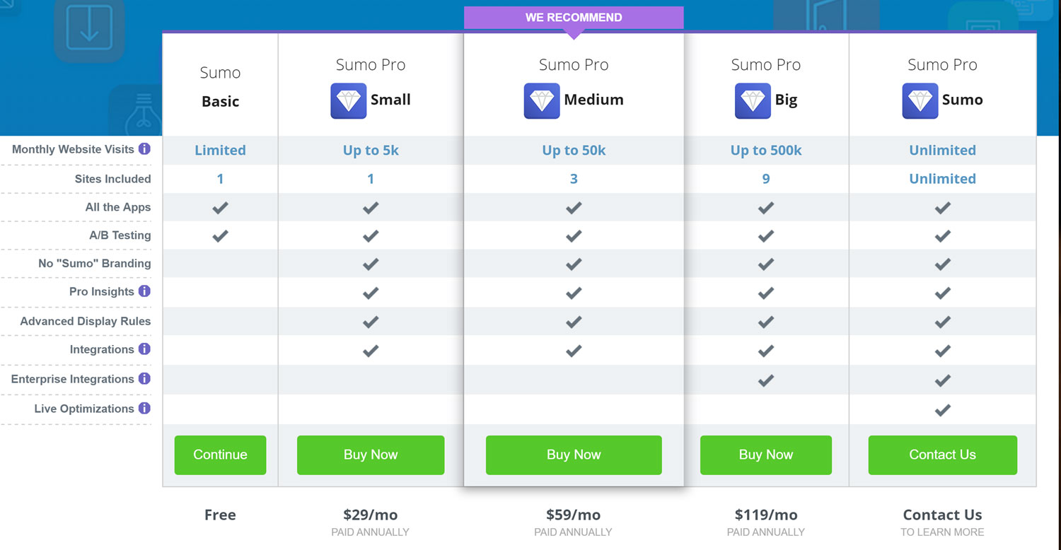Click Buy Now for the Big plan
This screenshot has height=550, width=1061.
pos(766,455)
